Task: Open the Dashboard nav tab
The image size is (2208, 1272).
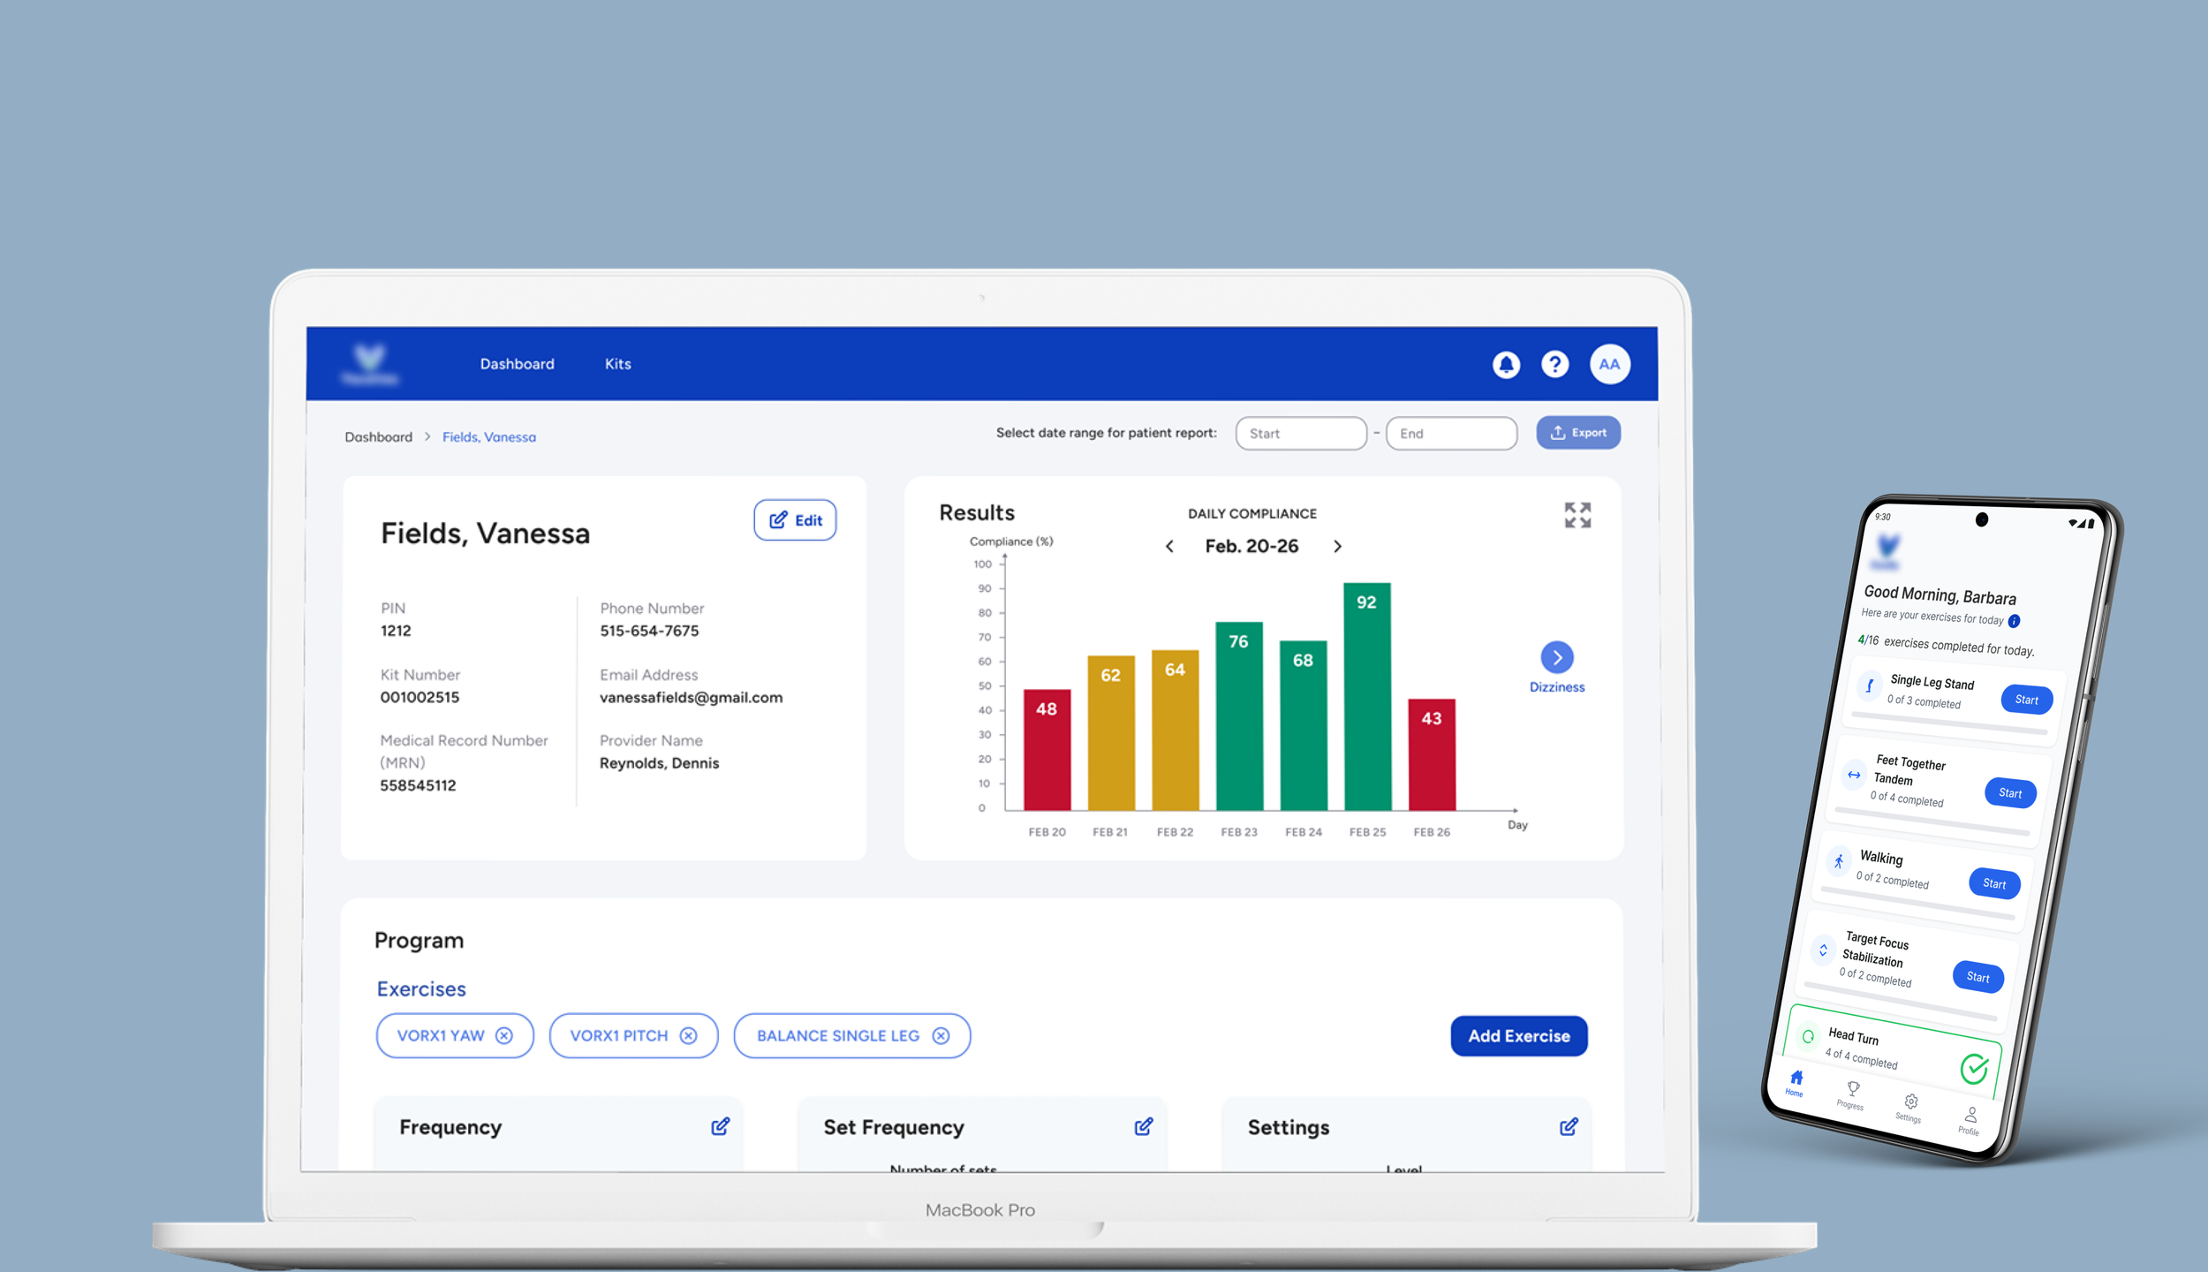Action: pos(517,364)
